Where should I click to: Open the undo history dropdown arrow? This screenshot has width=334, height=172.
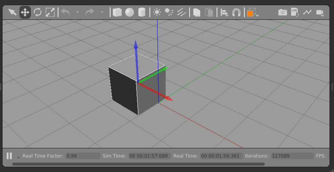pos(77,12)
